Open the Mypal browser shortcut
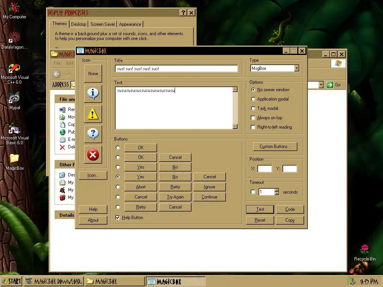Screen dimensions: 383x287 click(x=15, y=101)
